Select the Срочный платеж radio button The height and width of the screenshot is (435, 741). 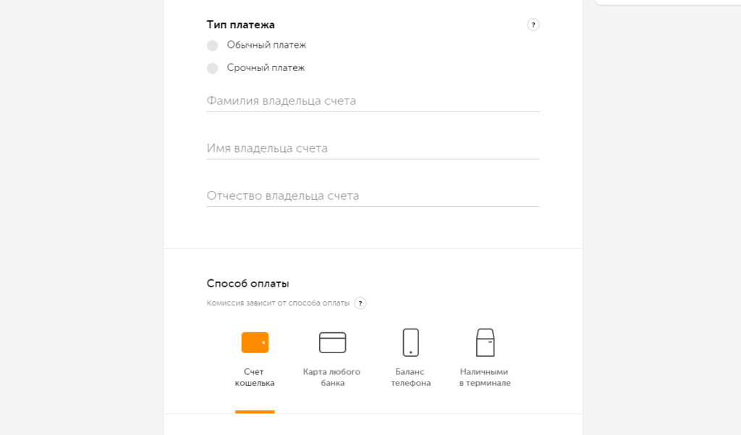(x=212, y=68)
